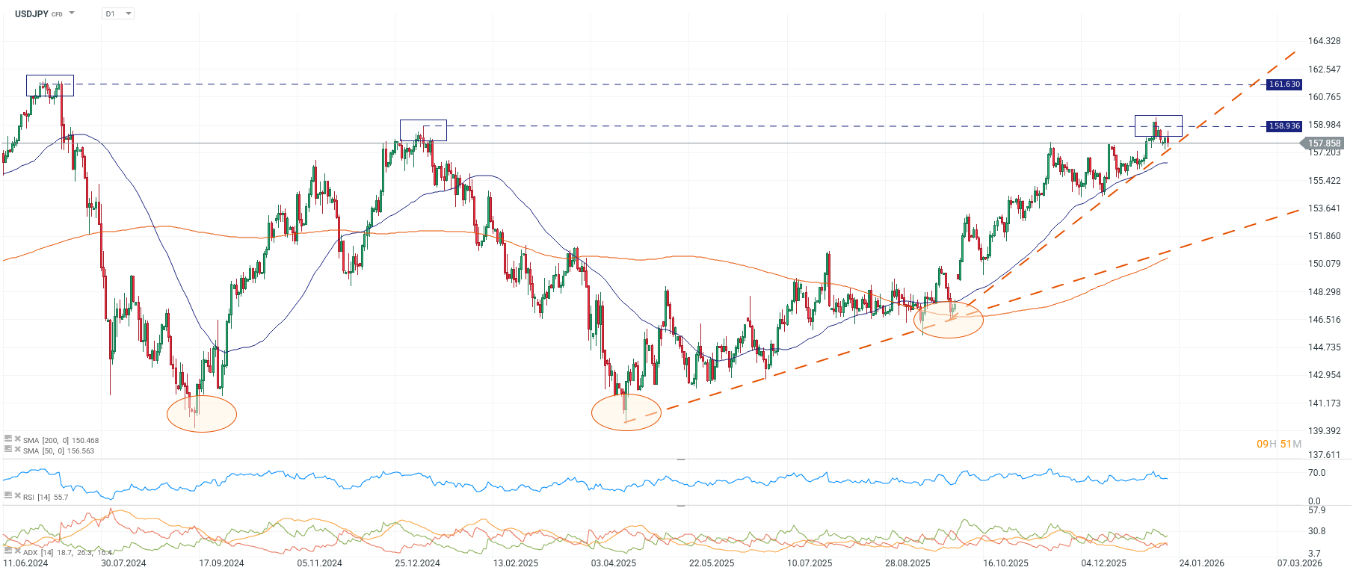The height and width of the screenshot is (582, 1353).
Task: Click the 141.173 price axis label
Action: click(x=1324, y=403)
